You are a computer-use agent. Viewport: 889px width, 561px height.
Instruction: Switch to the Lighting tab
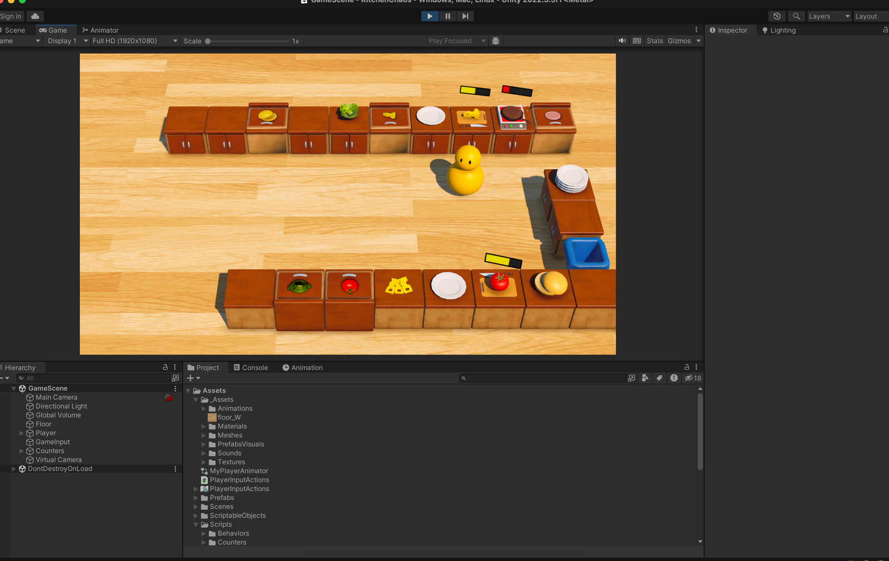(x=779, y=30)
